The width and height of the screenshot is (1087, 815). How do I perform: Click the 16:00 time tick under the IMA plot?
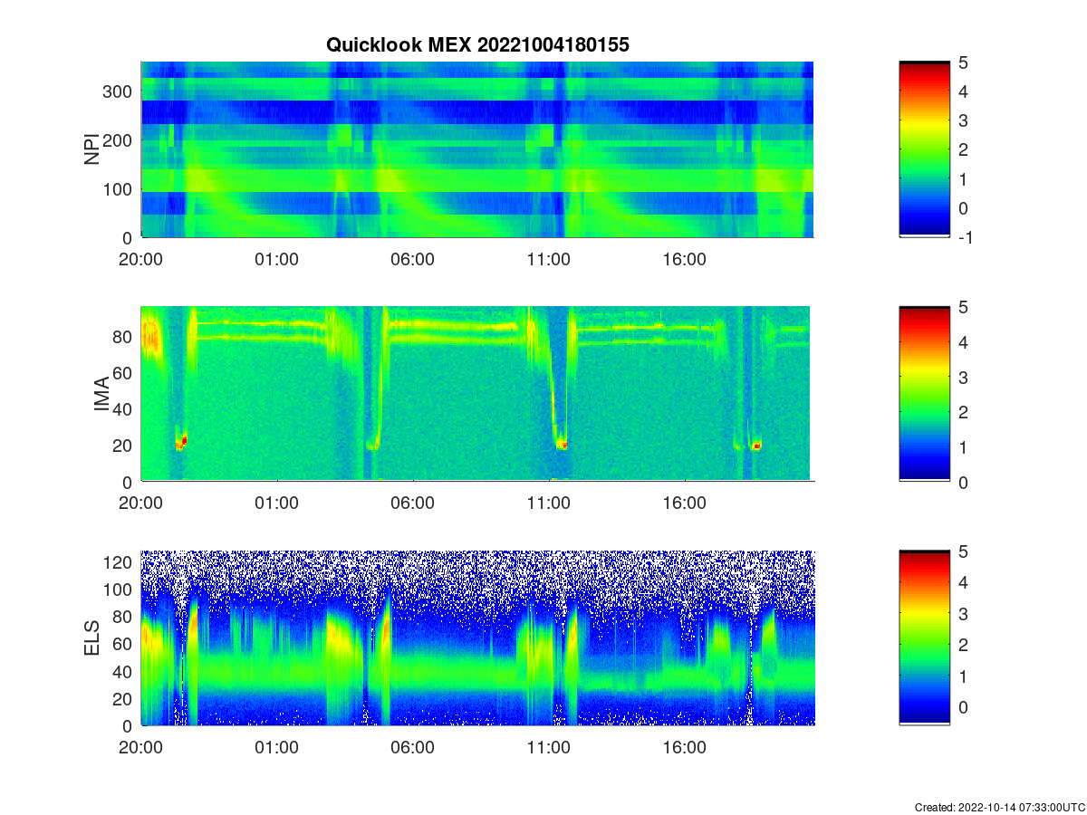pyautogui.click(x=684, y=503)
